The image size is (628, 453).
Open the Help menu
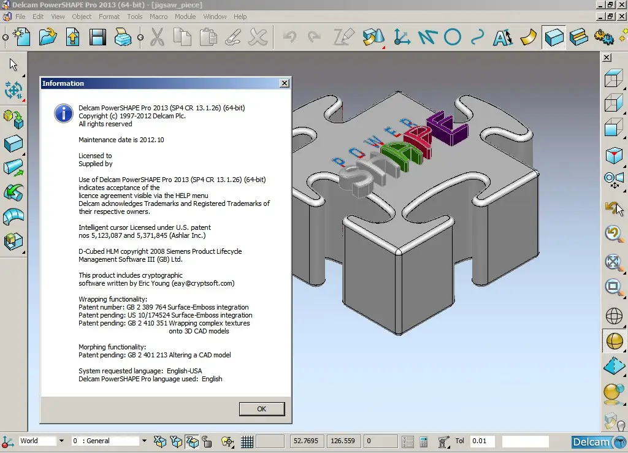point(240,17)
